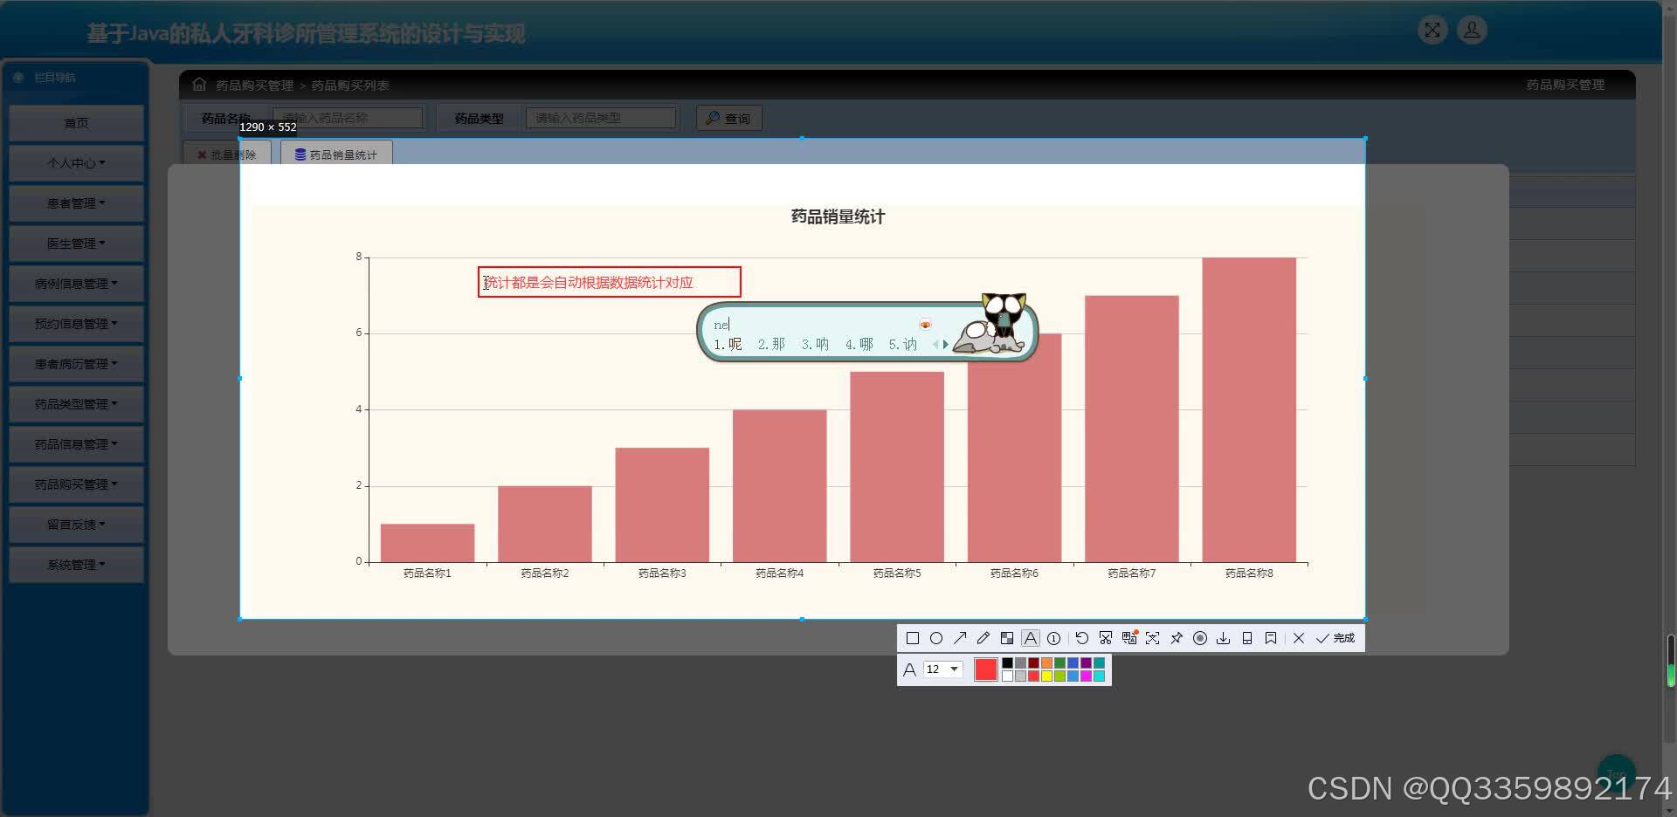1677x817 pixels.
Task: Click the 批量删除 button
Action: coord(227,154)
